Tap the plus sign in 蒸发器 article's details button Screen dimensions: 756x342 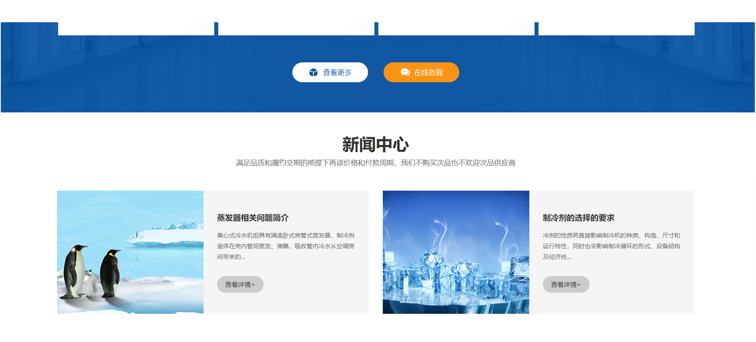click(253, 285)
